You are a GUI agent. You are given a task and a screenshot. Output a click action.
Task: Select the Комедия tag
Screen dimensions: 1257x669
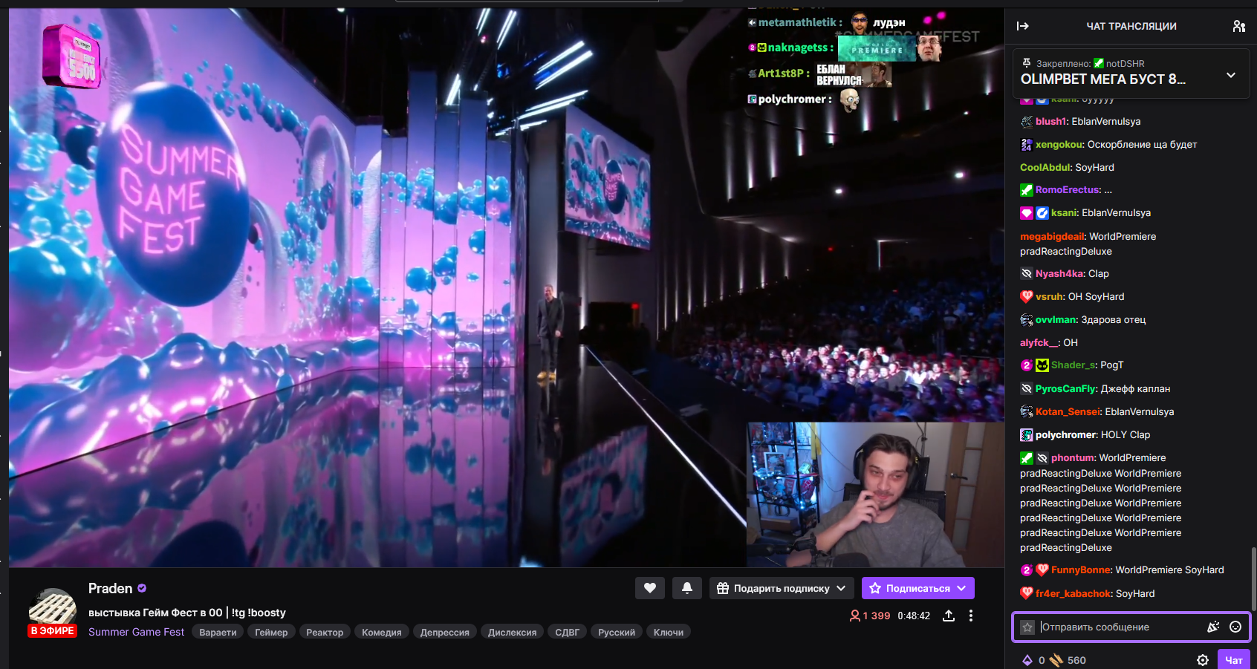coord(382,632)
